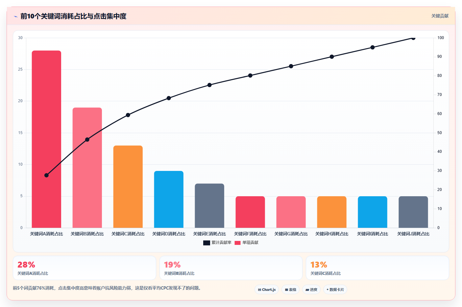Click x-axis label 关键词G消耗占比

pyautogui.click(x=291, y=234)
